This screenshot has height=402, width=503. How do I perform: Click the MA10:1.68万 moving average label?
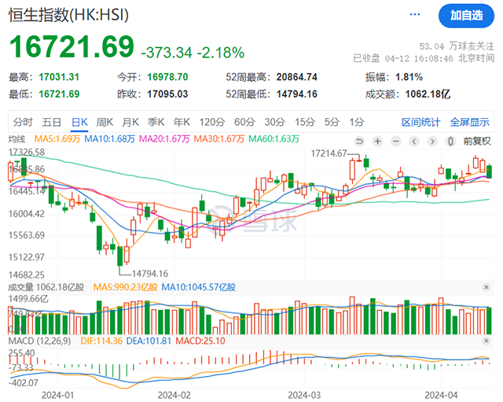[109, 139]
